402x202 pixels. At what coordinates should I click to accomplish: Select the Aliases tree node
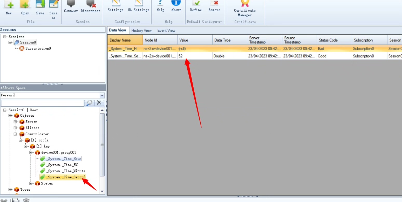(32, 128)
